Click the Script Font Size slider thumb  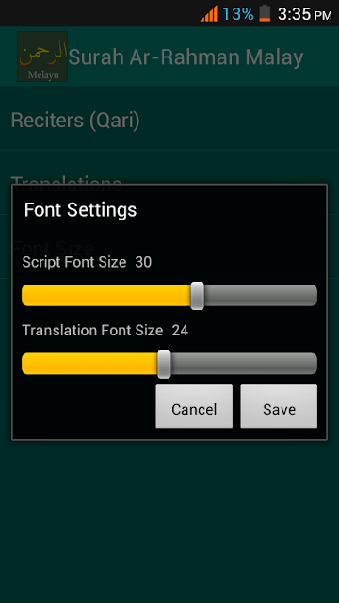(x=198, y=295)
